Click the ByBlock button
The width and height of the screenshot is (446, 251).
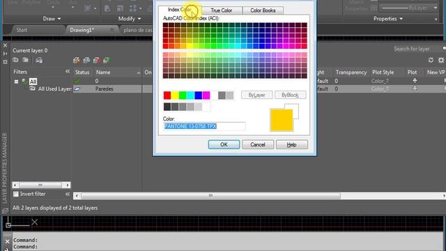290,95
